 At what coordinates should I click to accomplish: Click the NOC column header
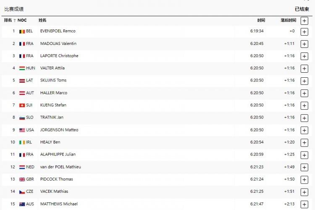click(22, 20)
